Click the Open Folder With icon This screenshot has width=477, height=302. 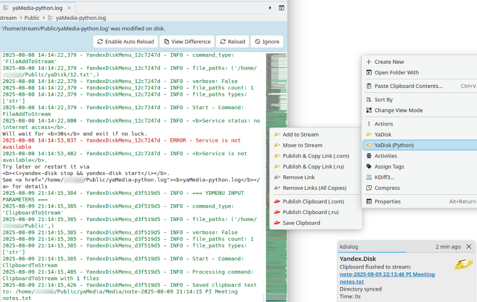point(369,73)
